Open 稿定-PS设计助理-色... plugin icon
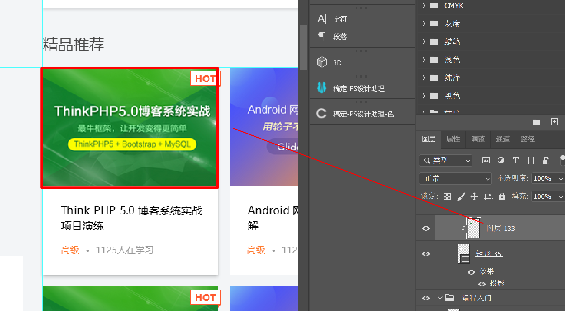This screenshot has width=565, height=311. tap(322, 113)
